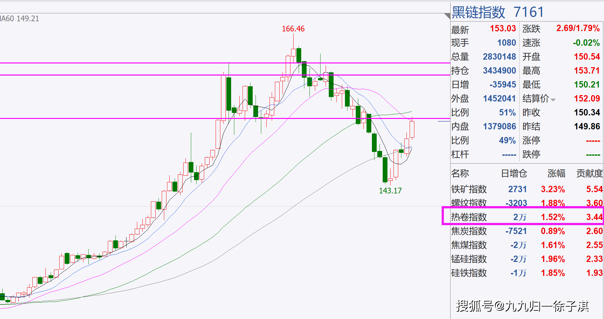Click the 黑链指数 7161 title
The height and width of the screenshot is (319, 604).
[497, 12]
